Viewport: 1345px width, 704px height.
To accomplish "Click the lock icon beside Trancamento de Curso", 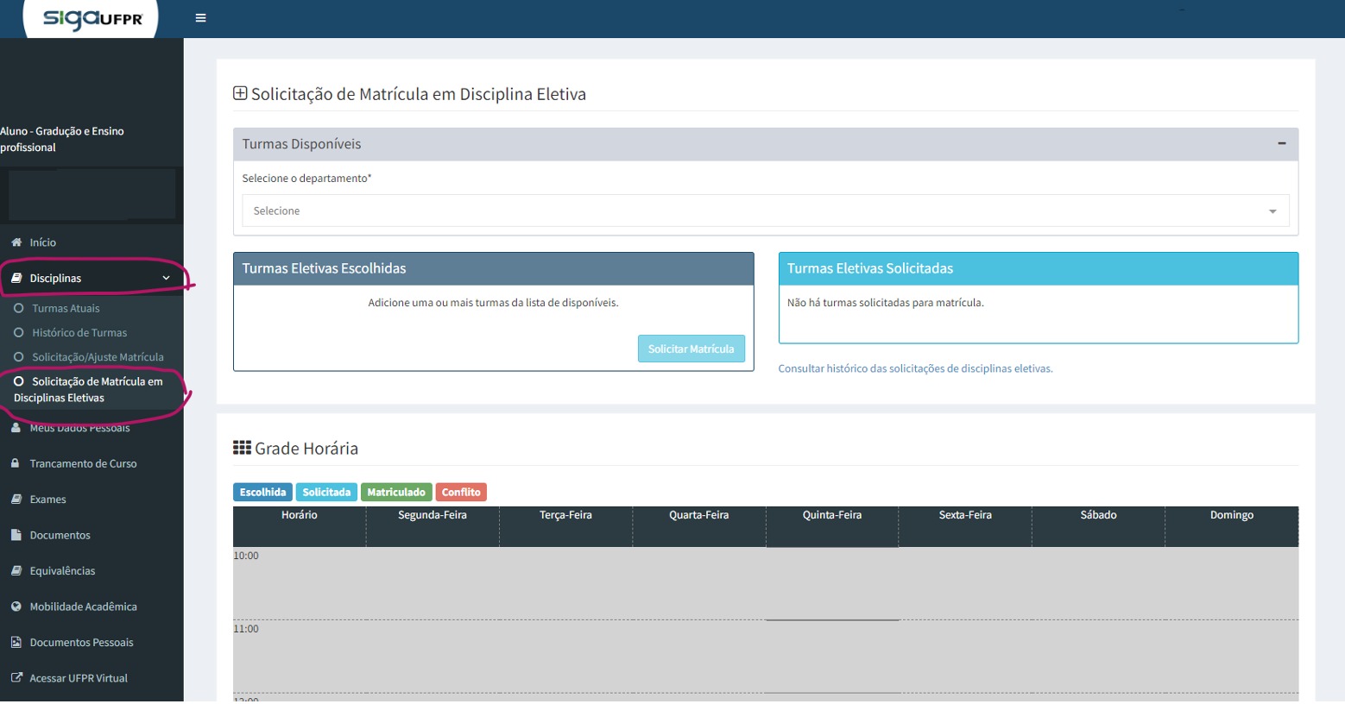I will 16,463.
